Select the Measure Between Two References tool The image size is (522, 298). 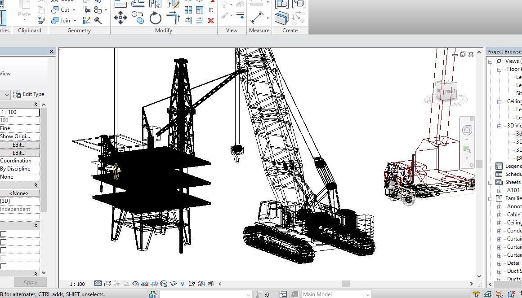(258, 18)
